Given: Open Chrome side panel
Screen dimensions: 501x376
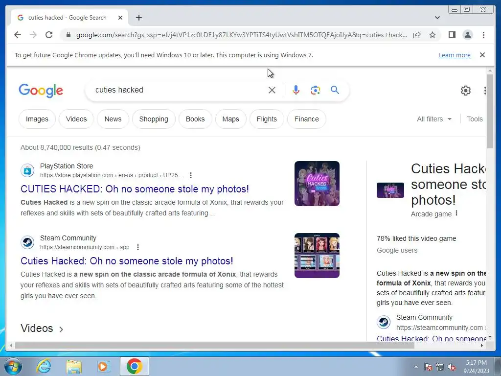Looking at the screenshot, I should 452,35.
